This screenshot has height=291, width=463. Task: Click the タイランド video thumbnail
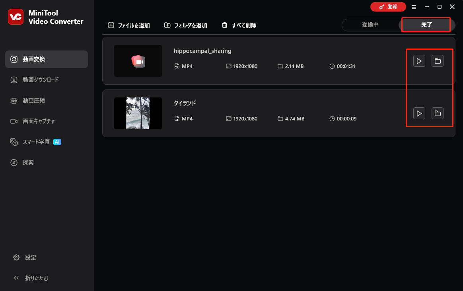[138, 113]
